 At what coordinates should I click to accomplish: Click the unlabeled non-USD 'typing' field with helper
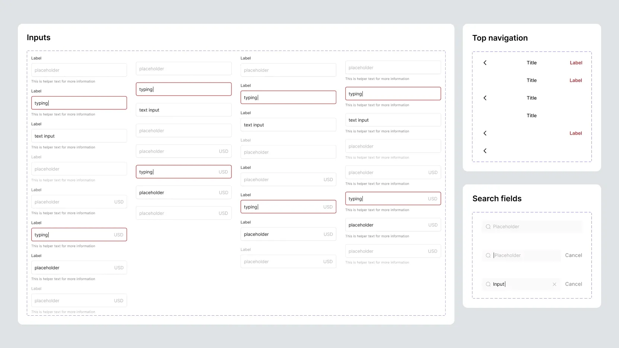pos(393,94)
